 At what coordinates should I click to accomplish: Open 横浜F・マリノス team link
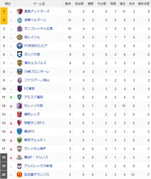coord(36,157)
